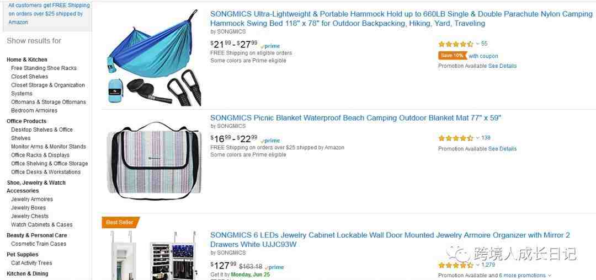
Task: Click the Save 10% coupon badge
Action: point(453,56)
